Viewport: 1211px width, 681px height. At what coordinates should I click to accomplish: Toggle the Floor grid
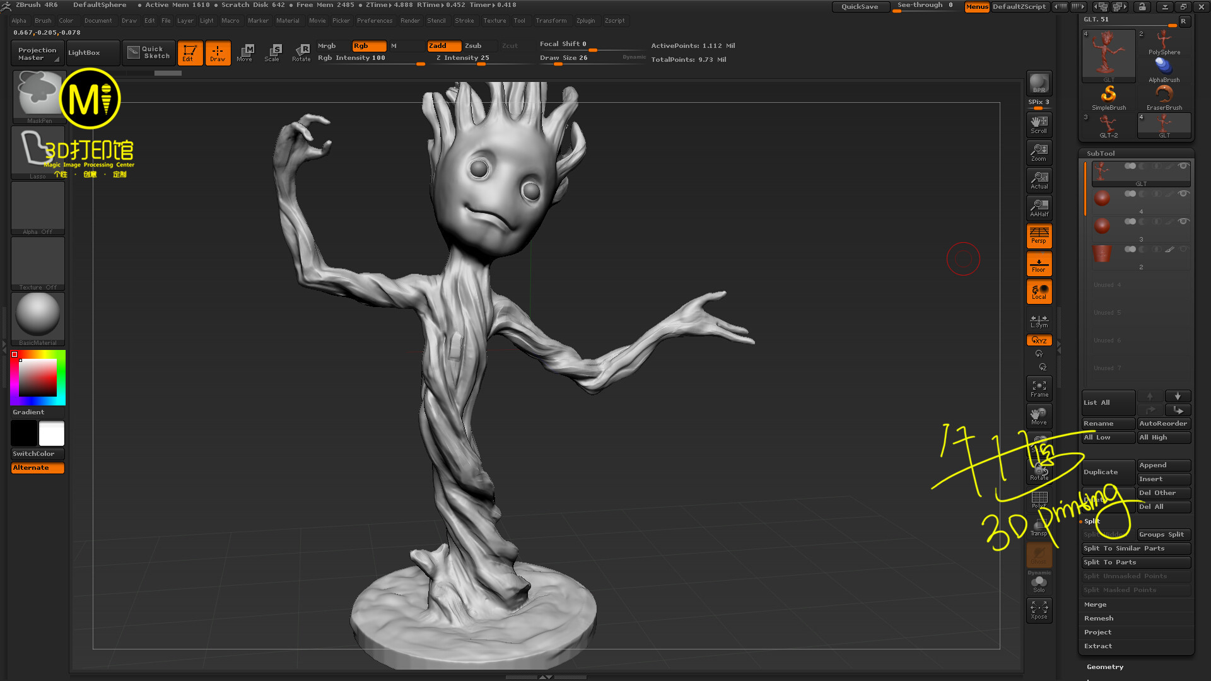(x=1039, y=264)
